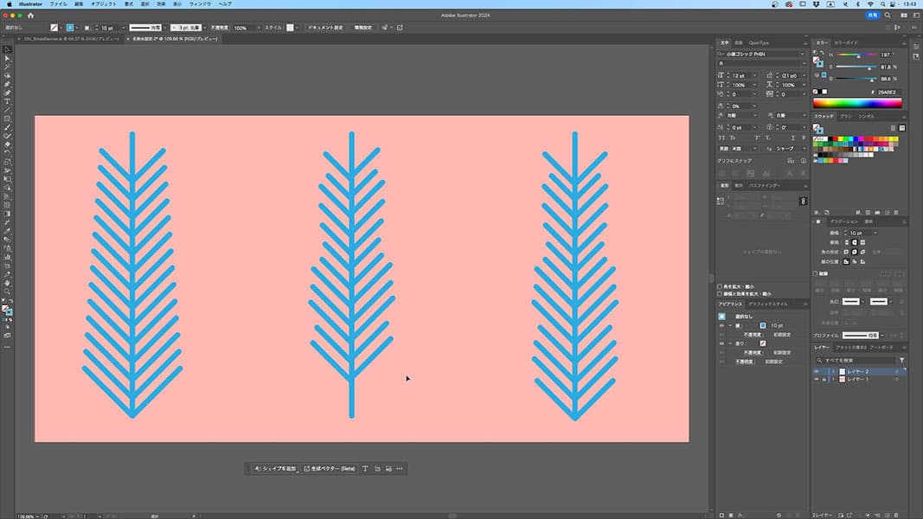Open variable width profile dropdown in control bar

(x=164, y=28)
